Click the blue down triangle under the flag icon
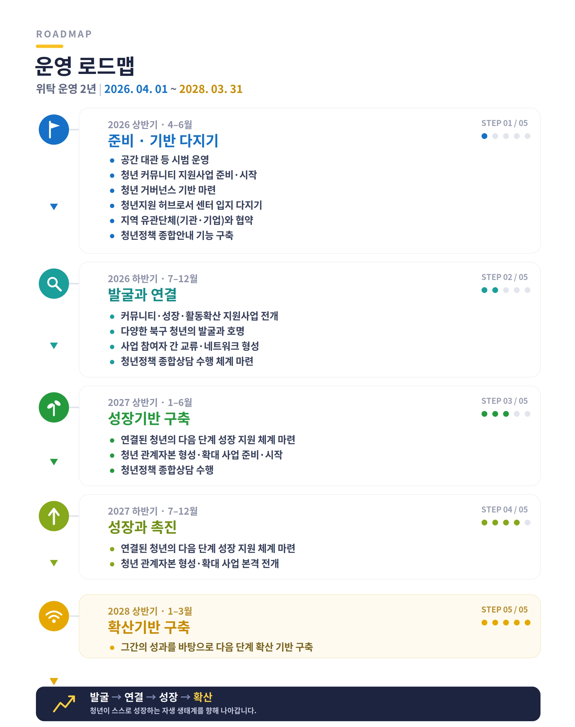The height and width of the screenshot is (727, 575). pyautogui.click(x=54, y=207)
